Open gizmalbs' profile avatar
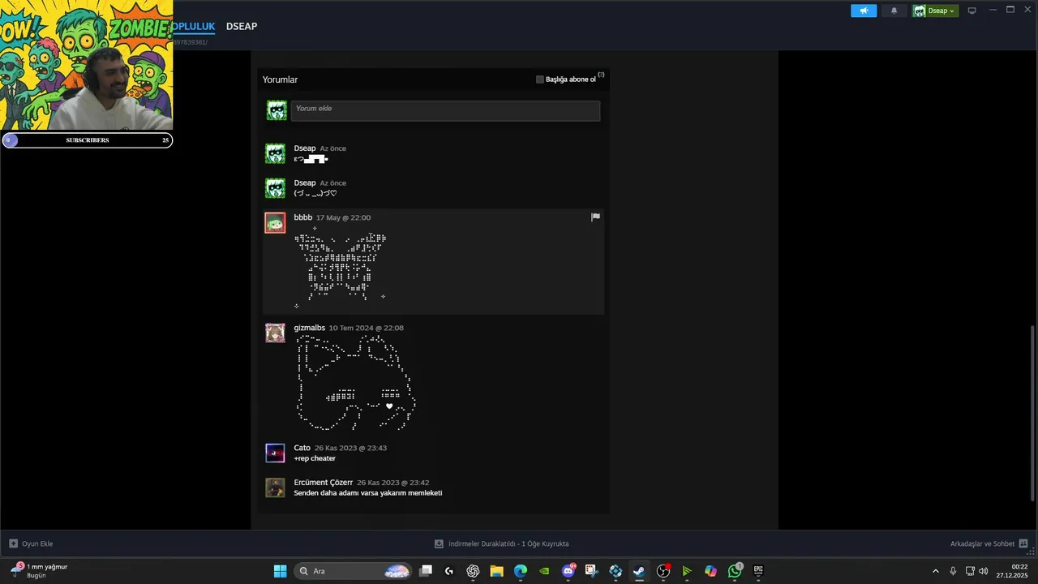The width and height of the screenshot is (1038, 584). pyautogui.click(x=275, y=333)
